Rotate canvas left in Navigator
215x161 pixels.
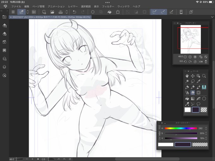pos(185,62)
